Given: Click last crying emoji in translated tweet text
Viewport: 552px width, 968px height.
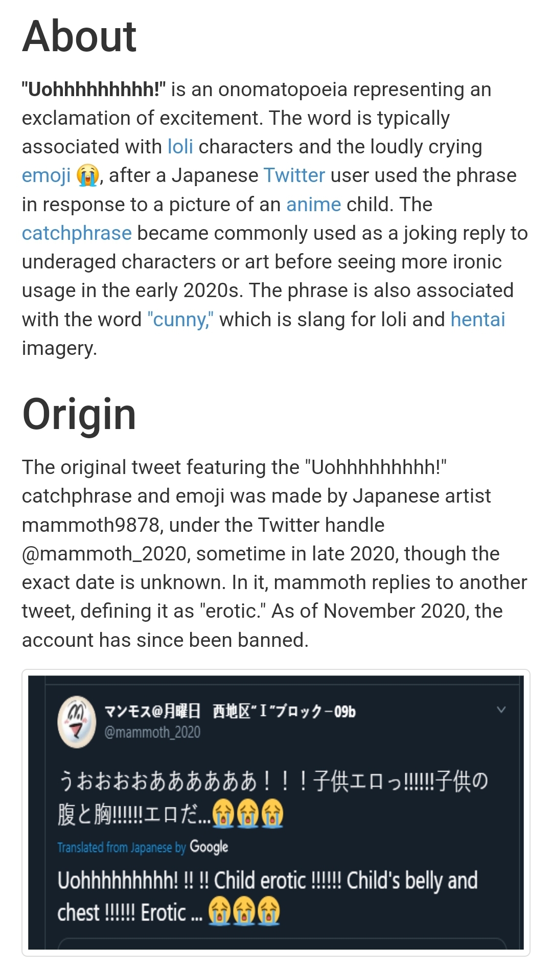Looking at the screenshot, I should [269, 913].
